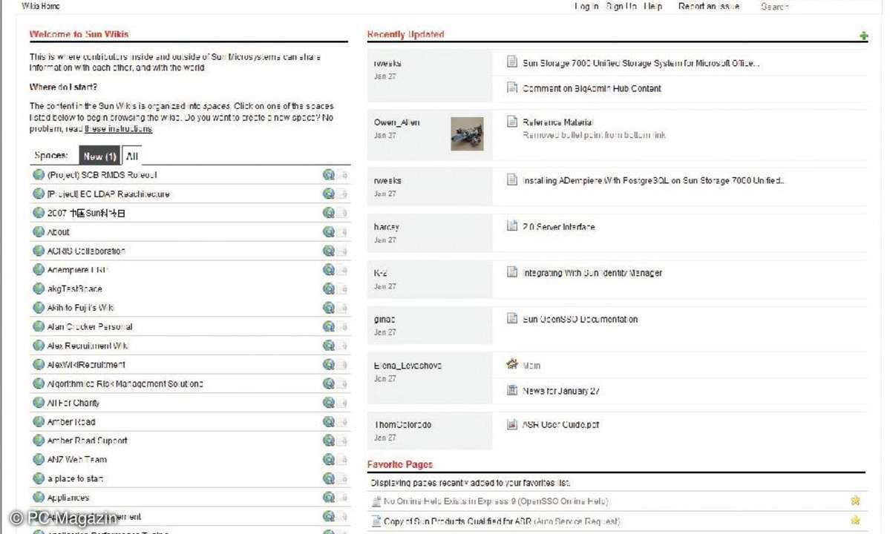Click news icon beside News for January 27

[x=512, y=390]
